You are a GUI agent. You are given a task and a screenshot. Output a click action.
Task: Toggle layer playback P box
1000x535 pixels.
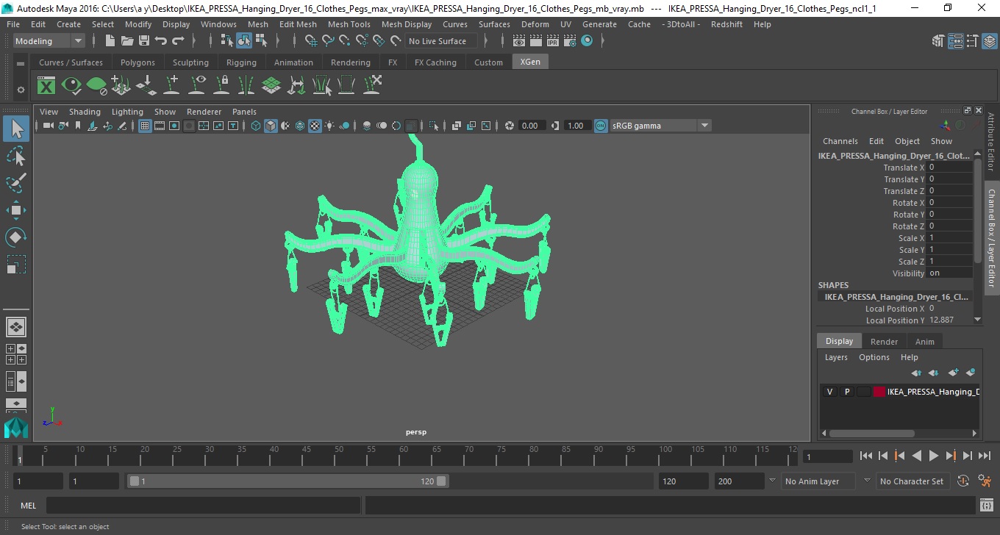(x=847, y=392)
